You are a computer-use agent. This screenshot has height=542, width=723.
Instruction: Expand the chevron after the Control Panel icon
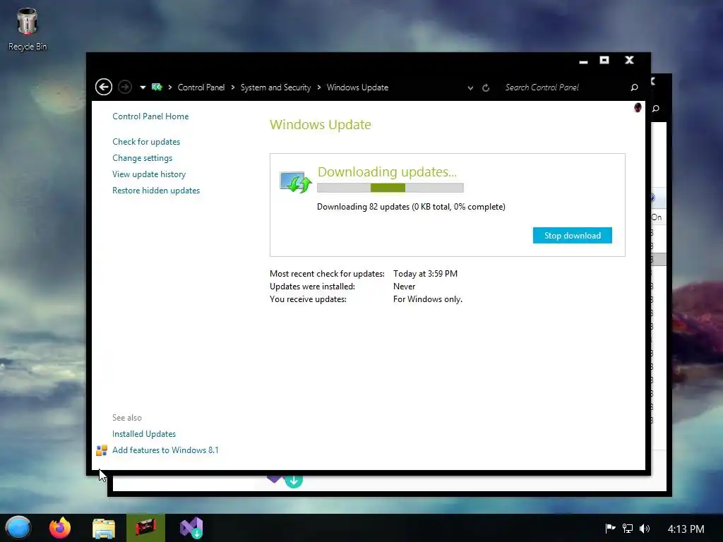(170, 87)
